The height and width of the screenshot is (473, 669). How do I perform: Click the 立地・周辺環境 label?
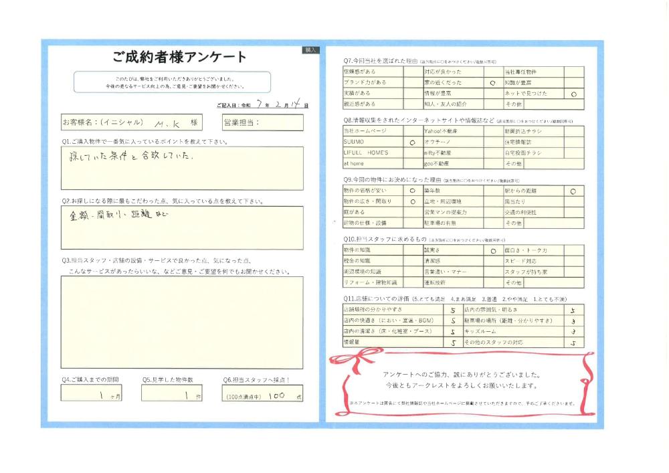point(443,201)
